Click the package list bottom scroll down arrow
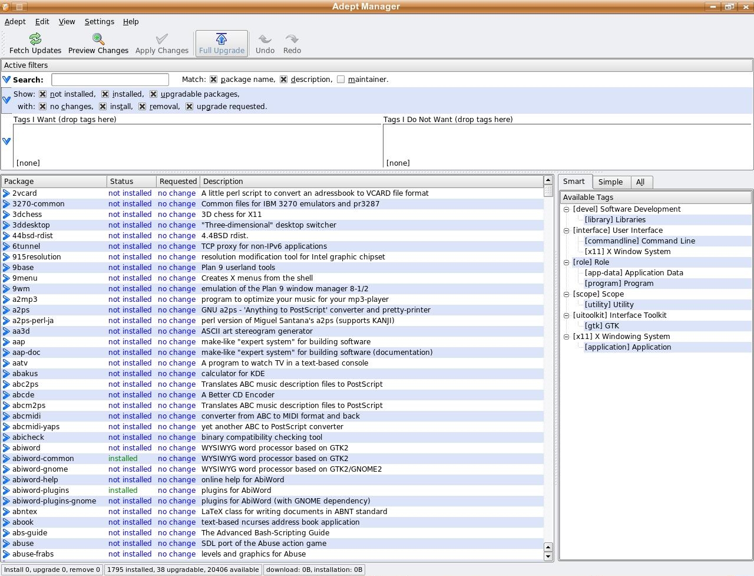The width and height of the screenshot is (754, 576). [x=548, y=557]
